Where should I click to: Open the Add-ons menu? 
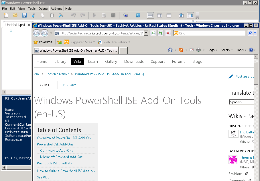[x=56, y=9]
